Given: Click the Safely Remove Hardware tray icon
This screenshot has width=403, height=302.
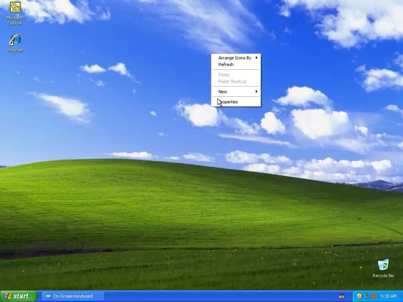Looking at the screenshot, I should 366,296.
